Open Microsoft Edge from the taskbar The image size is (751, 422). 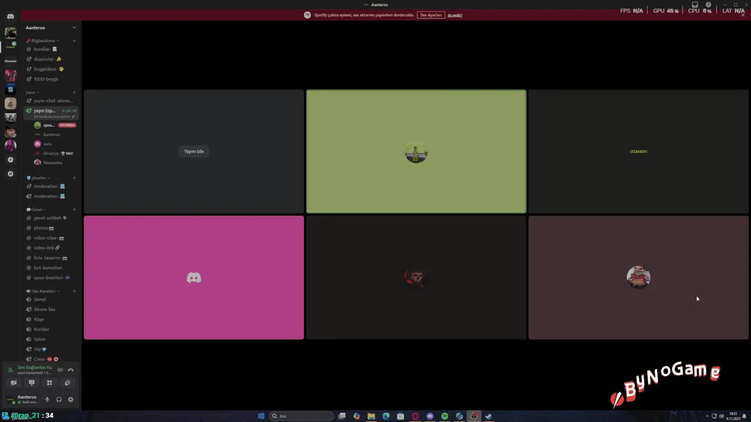386,416
